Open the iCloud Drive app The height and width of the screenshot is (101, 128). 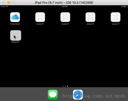pos(15,17)
